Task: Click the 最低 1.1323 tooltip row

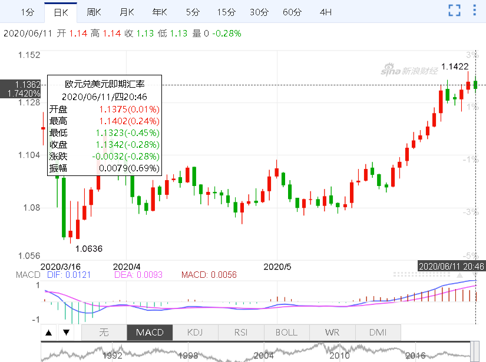Action: point(104,133)
